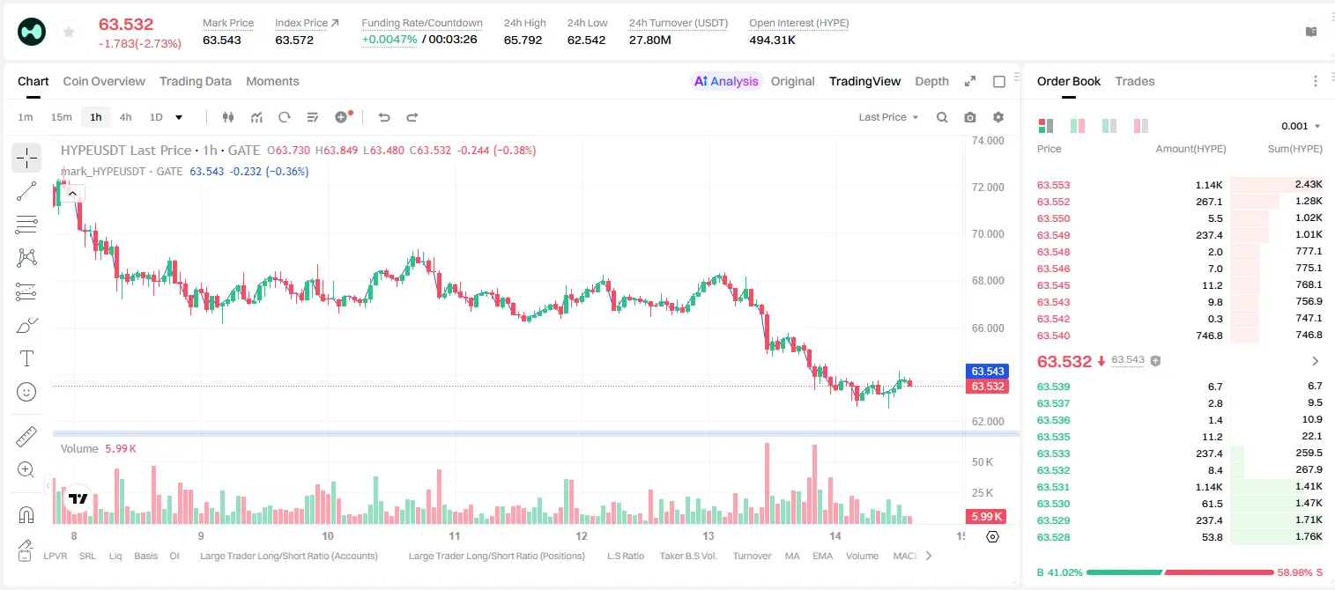Select the text annotation tool
Image resolution: width=1335 pixels, height=590 pixels.
click(26, 358)
